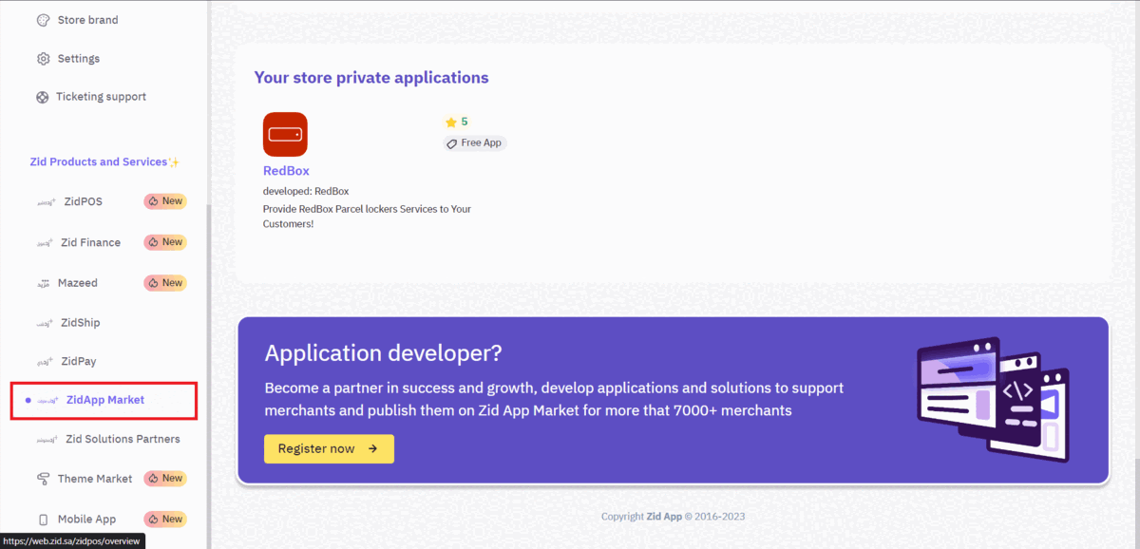The width and height of the screenshot is (1140, 549).
Task: Click the developed: RedBox text
Action: pos(306,192)
